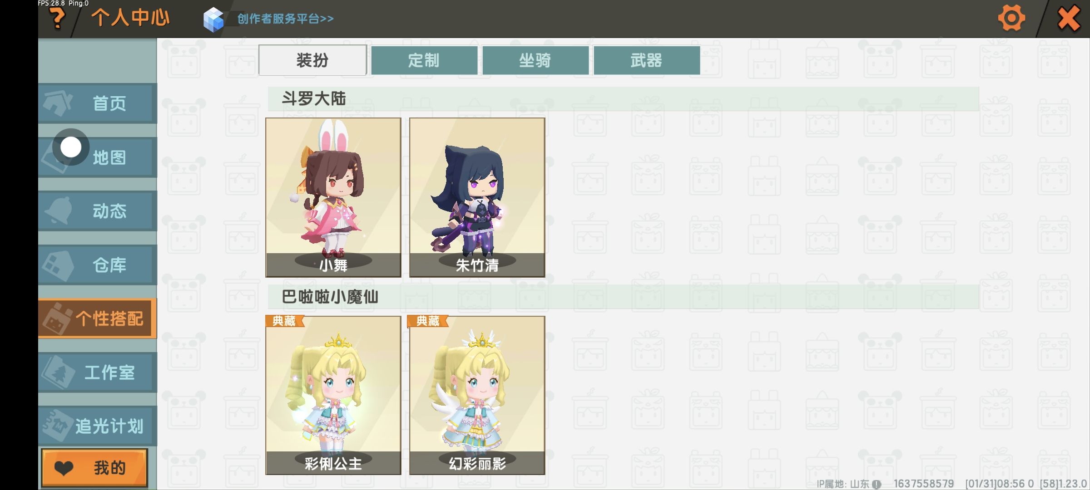Image resolution: width=1090 pixels, height=490 pixels.
Task: Open 工作室 studio section
Action: 98,372
